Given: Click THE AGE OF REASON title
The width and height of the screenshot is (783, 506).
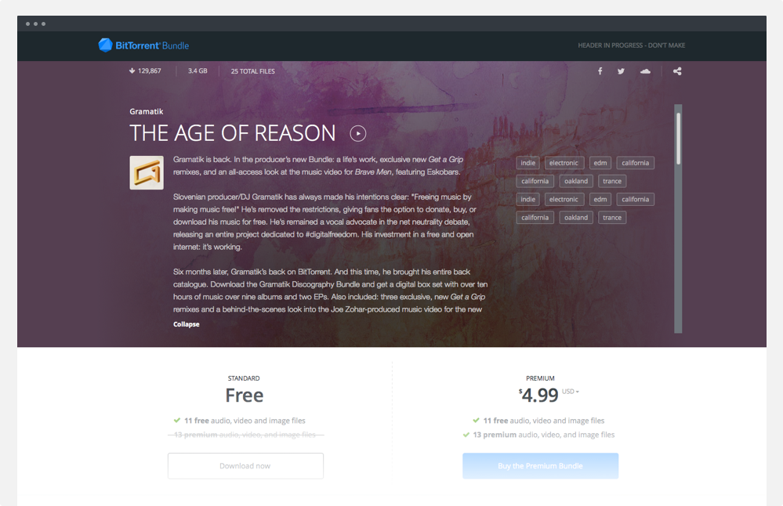Looking at the screenshot, I should [233, 133].
